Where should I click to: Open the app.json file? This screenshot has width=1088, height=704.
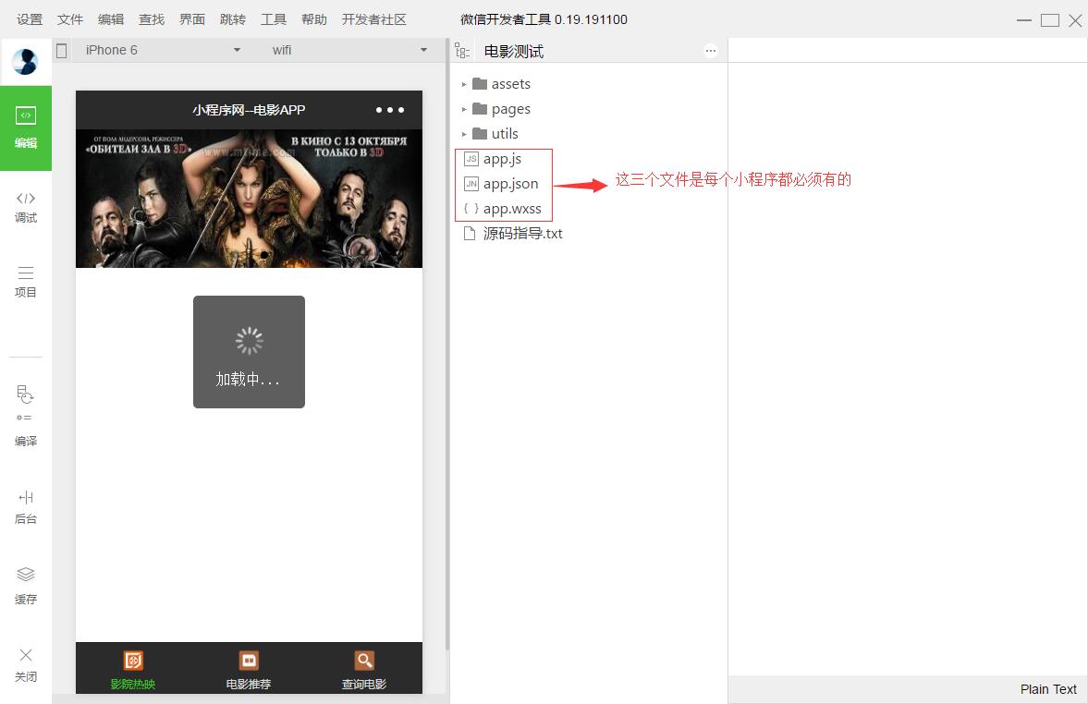pos(501,184)
